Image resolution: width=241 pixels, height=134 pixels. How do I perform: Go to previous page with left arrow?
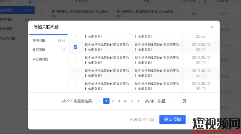[x=100, y=101]
